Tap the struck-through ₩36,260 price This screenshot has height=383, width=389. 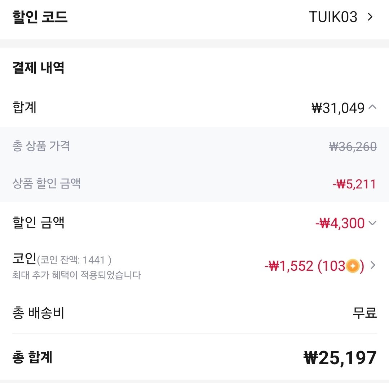353,146
